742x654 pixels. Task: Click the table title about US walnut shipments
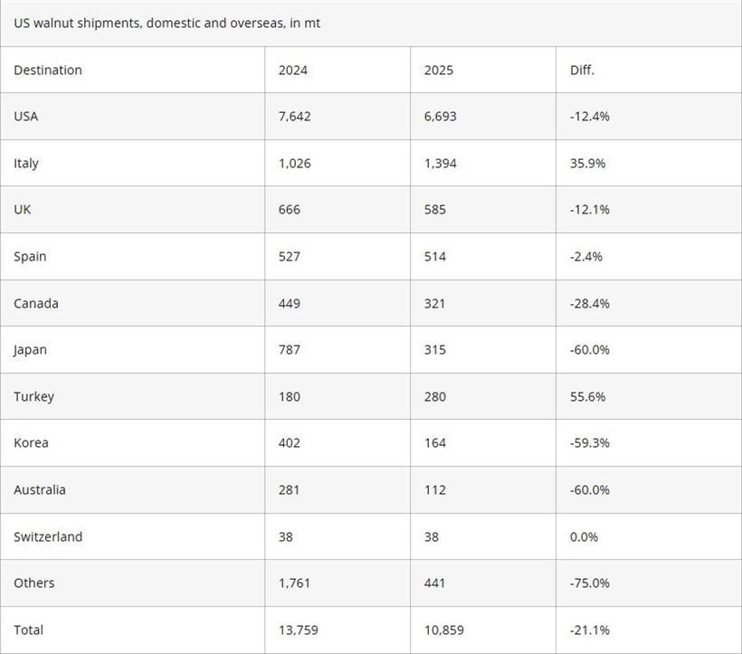(x=167, y=23)
